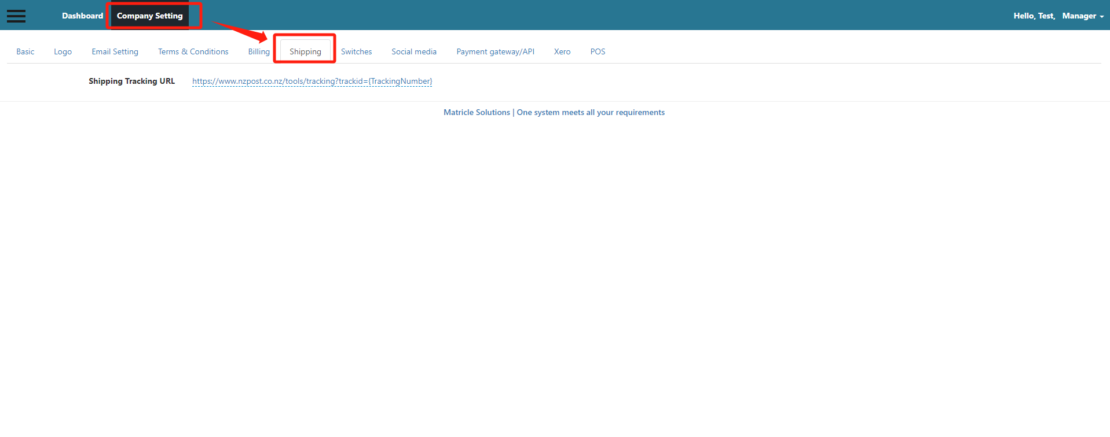Viewport: 1110px width, 437px height.
Task: Click the Shipping Tracking URL label
Action: [131, 81]
